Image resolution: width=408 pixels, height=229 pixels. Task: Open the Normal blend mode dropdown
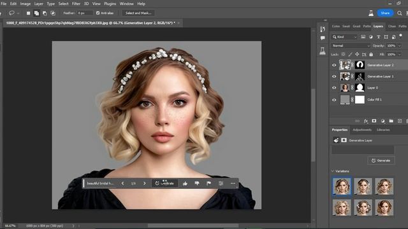pyautogui.click(x=351, y=46)
